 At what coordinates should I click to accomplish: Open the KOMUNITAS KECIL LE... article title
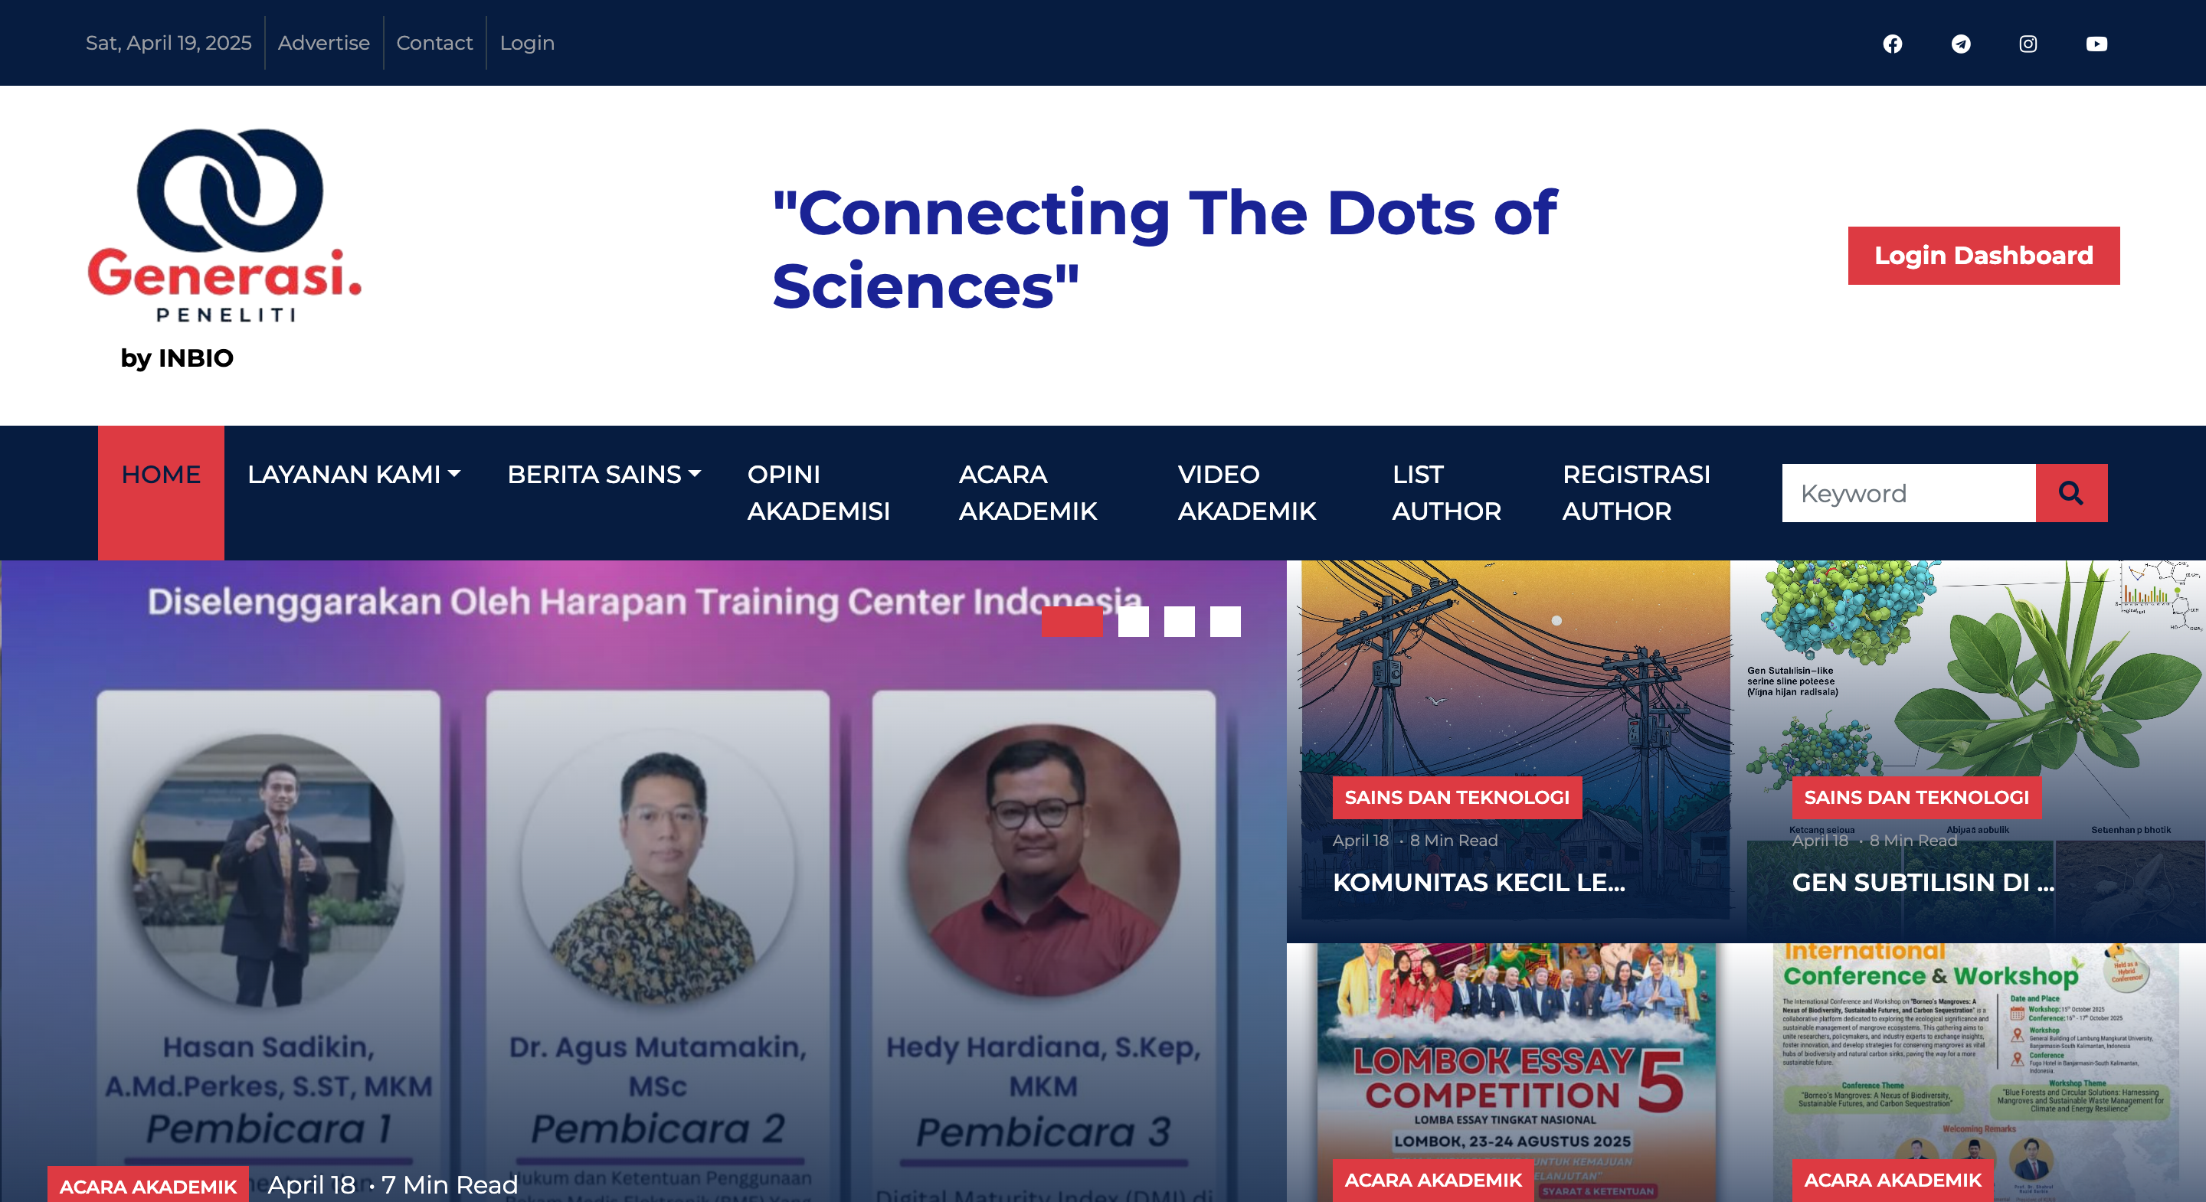coord(1478,883)
